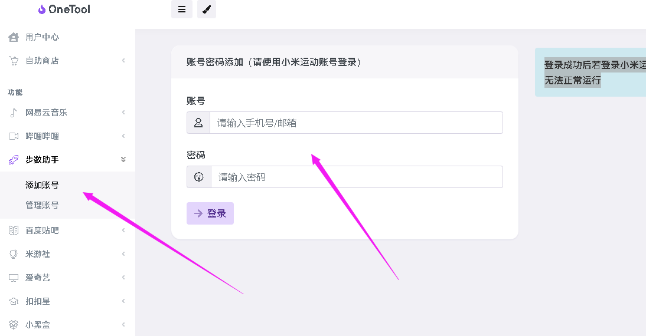646x336 pixels.
Task: Collapse the 步数助手 menu chevron
Action: click(x=123, y=160)
